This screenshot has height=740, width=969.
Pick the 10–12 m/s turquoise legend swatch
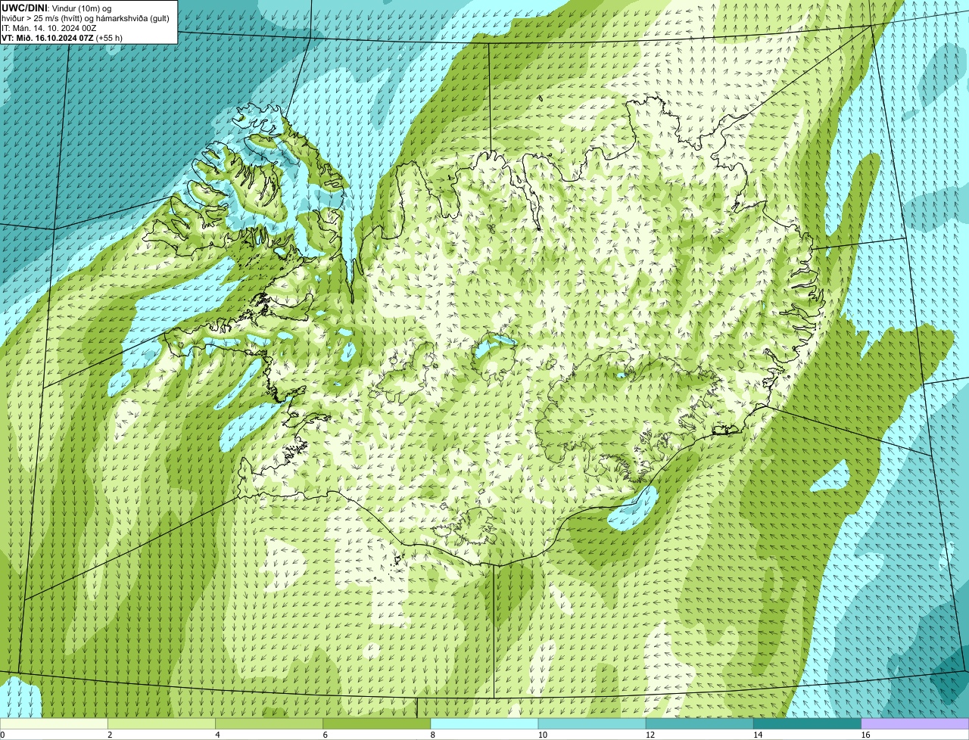(x=592, y=724)
